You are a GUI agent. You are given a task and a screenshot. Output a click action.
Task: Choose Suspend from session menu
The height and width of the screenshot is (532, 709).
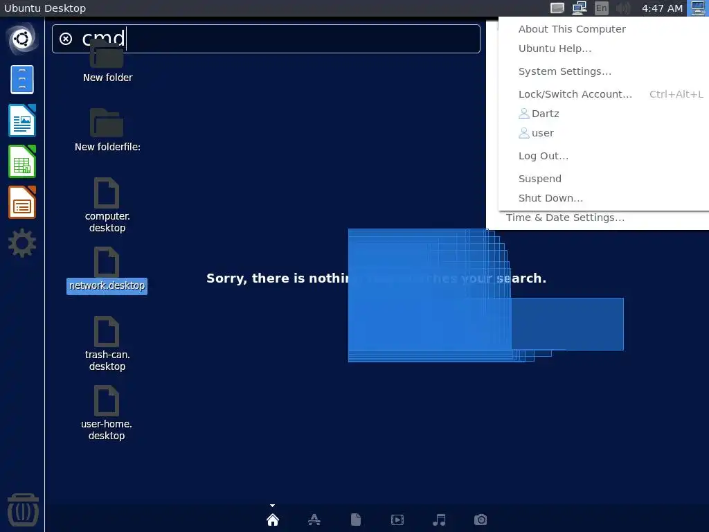point(540,179)
